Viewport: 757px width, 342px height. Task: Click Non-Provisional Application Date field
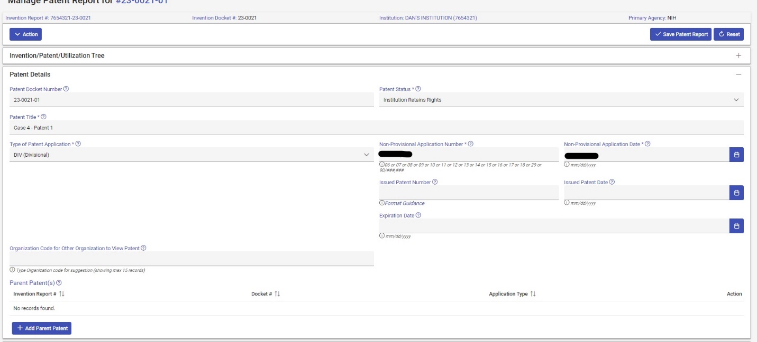point(646,155)
